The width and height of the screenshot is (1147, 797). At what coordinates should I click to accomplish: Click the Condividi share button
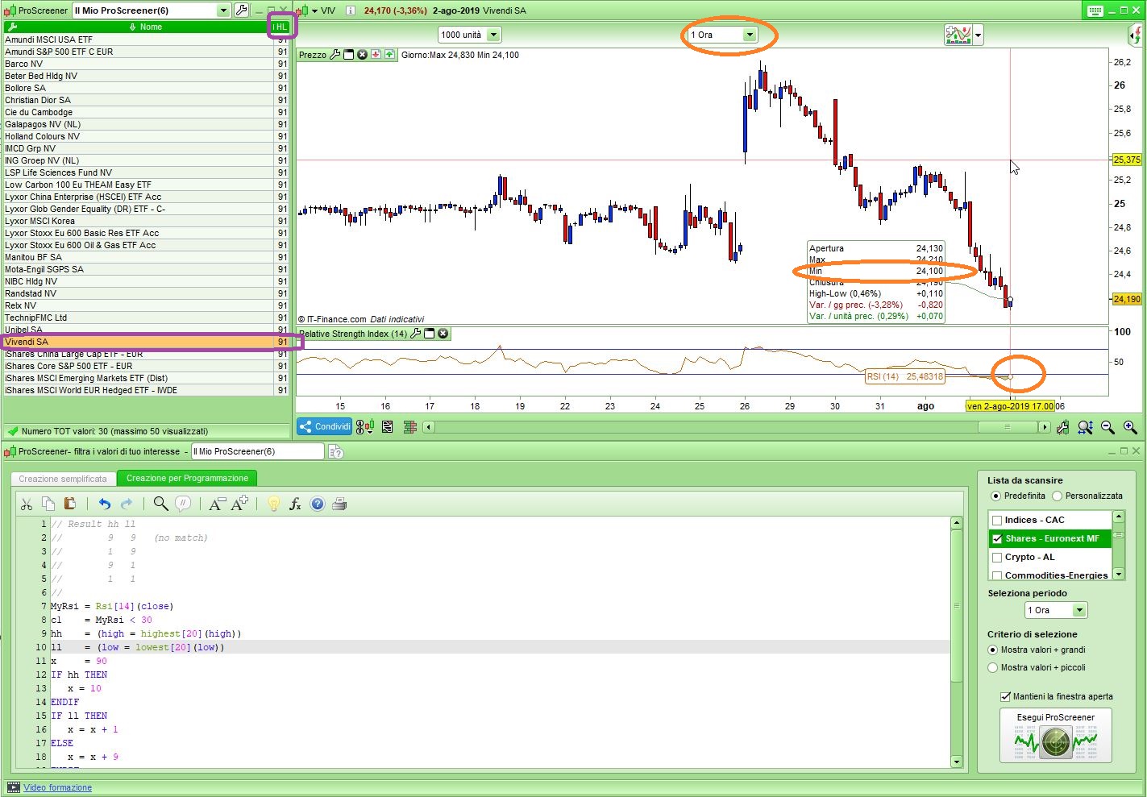(325, 427)
